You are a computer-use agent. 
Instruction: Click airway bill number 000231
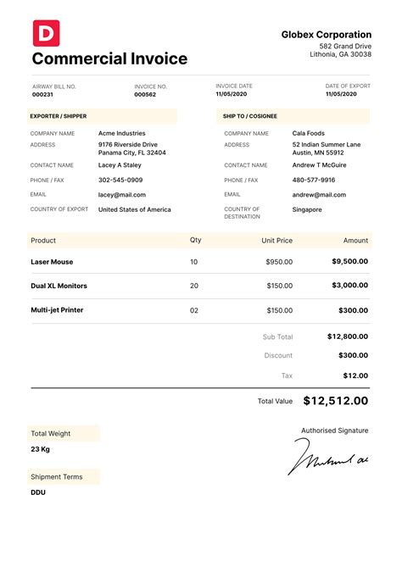click(x=42, y=94)
